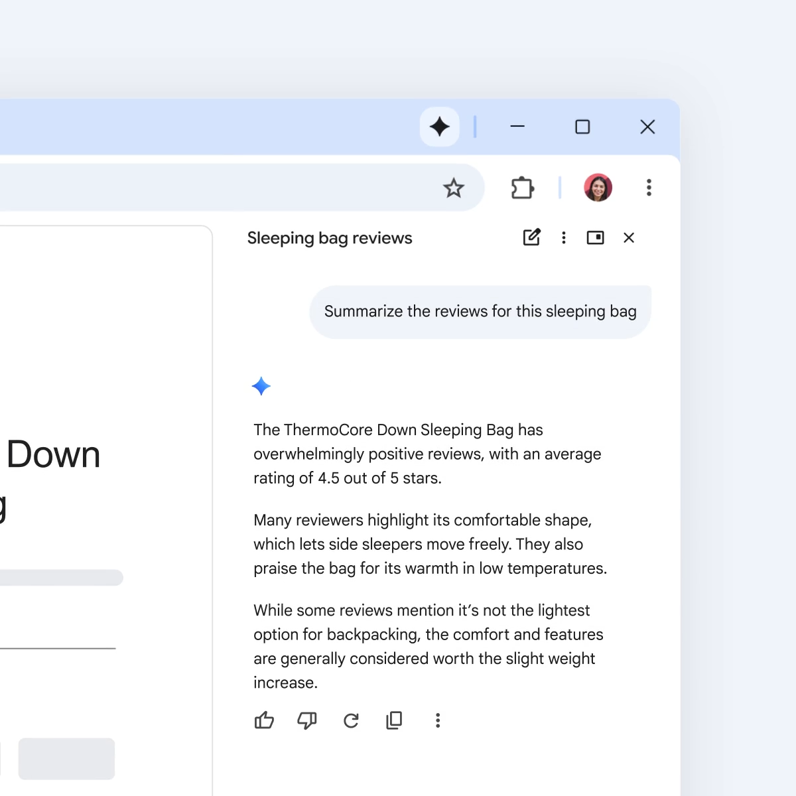Bookmark the current page with the star
Screen dimensions: 796x796
(x=454, y=188)
